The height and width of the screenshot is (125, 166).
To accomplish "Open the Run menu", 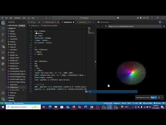I will tap(33, 18).
